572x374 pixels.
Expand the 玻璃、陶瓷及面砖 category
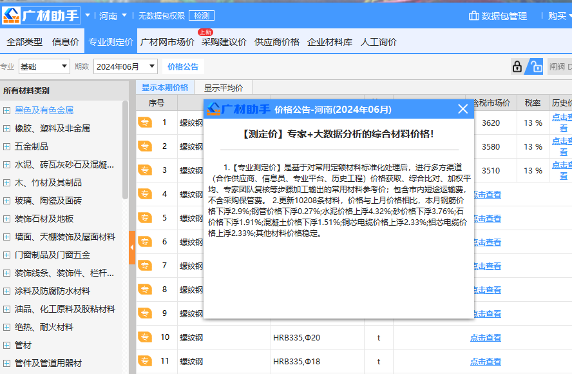click(x=6, y=201)
